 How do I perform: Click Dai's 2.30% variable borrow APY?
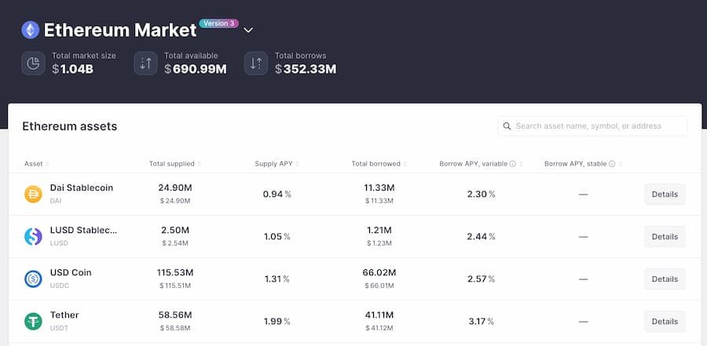pyautogui.click(x=481, y=194)
